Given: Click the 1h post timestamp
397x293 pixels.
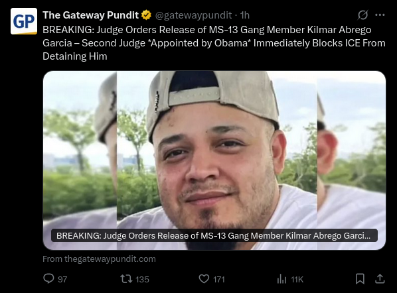Looking at the screenshot, I should point(244,15).
